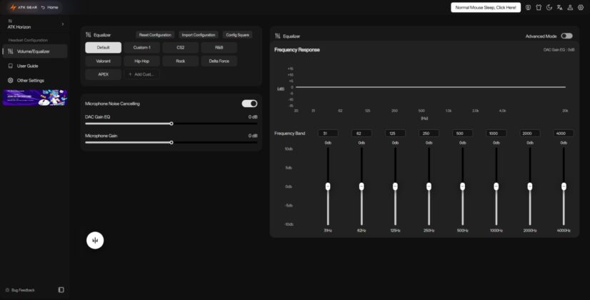Click the frequency band field showing 4000

(564, 134)
